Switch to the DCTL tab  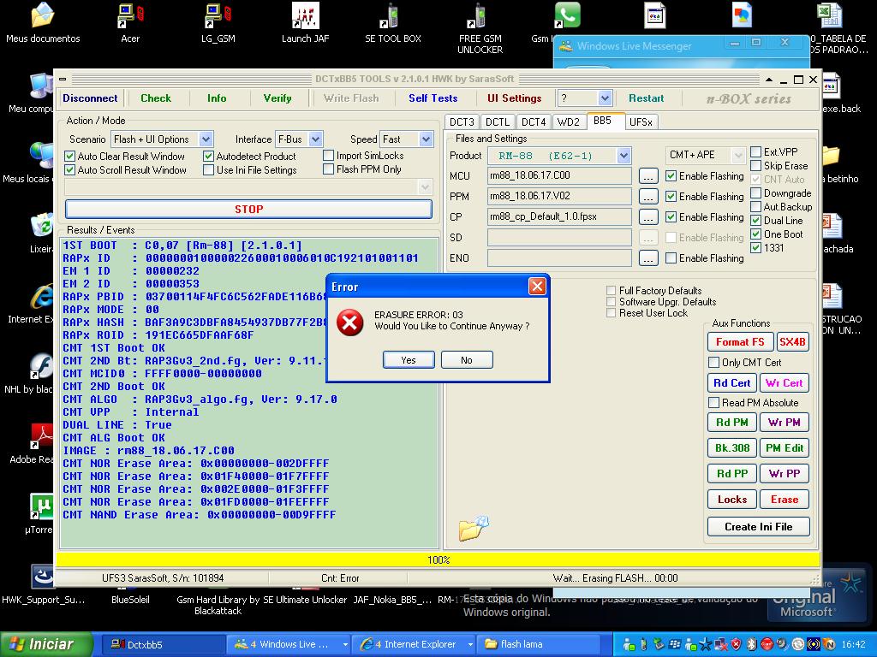click(498, 121)
